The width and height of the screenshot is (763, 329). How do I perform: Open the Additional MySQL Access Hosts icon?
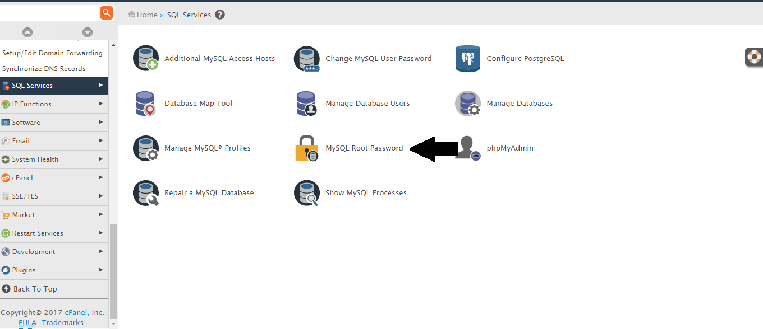pyautogui.click(x=146, y=59)
